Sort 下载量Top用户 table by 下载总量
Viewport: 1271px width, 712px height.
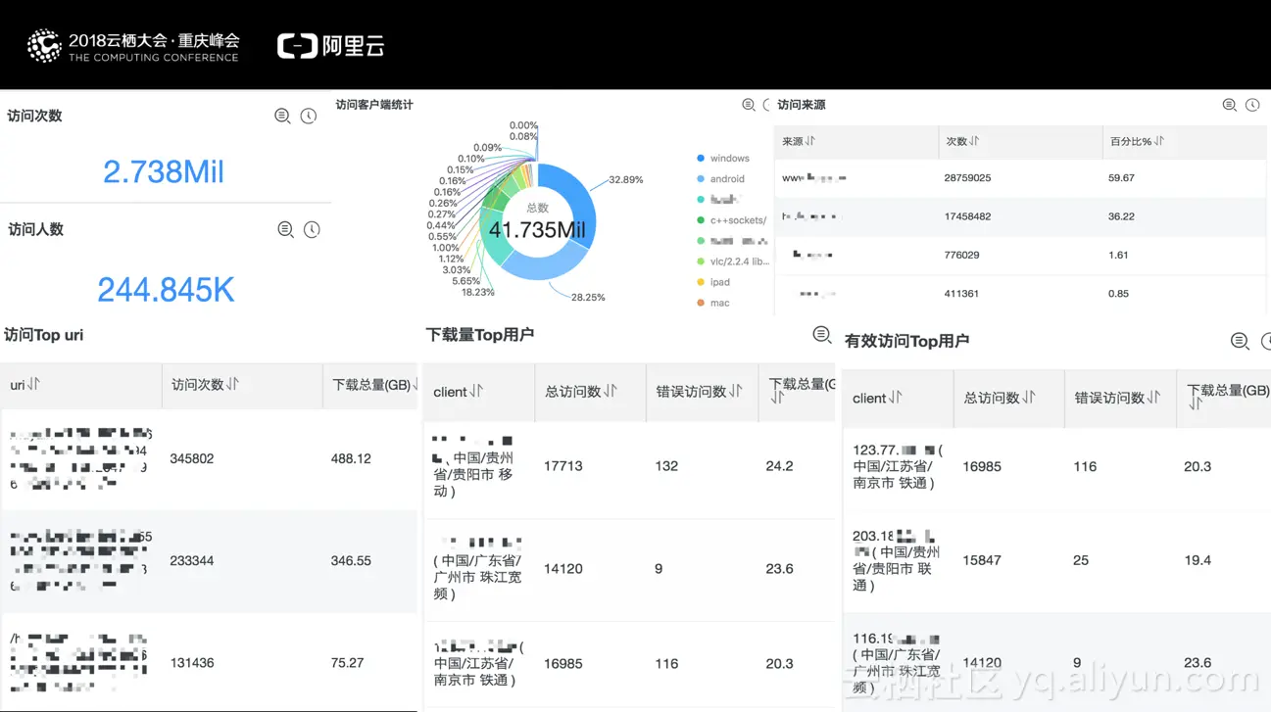pos(776,399)
